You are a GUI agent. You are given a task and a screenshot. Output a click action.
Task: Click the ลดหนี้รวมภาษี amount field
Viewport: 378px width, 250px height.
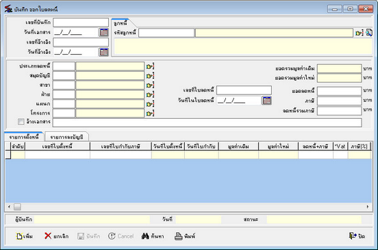(340, 111)
